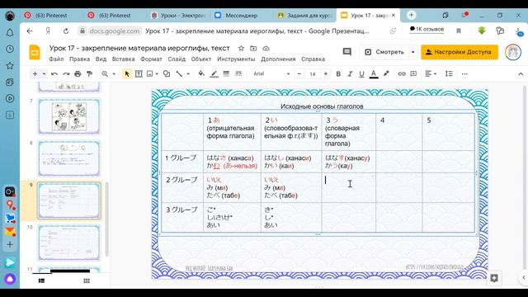Insert a text box

(139, 73)
